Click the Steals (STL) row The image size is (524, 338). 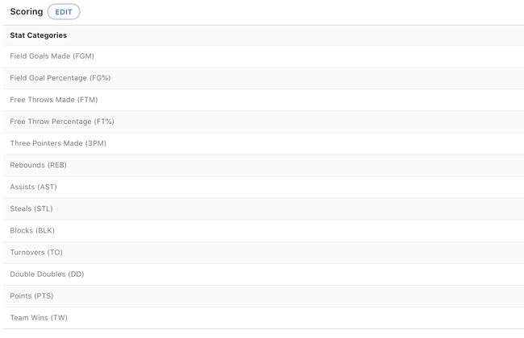tap(264, 209)
